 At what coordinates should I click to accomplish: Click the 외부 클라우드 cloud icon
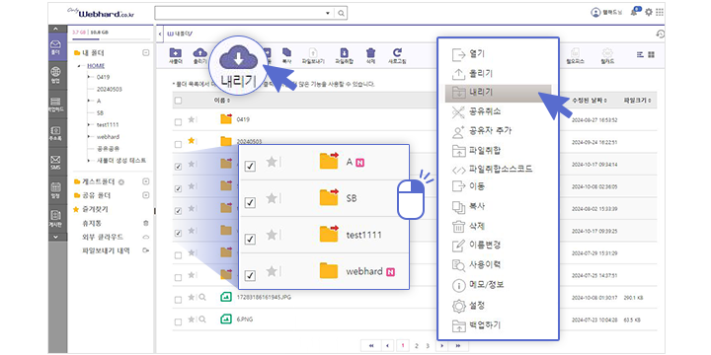[x=145, y=237]
